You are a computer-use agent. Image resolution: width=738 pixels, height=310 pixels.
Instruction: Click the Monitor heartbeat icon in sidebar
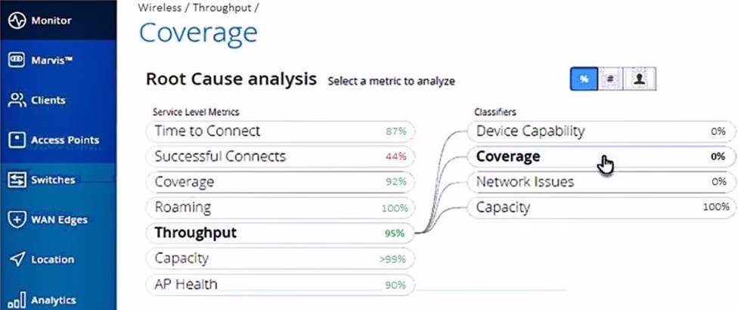click(x=17, y=20)
